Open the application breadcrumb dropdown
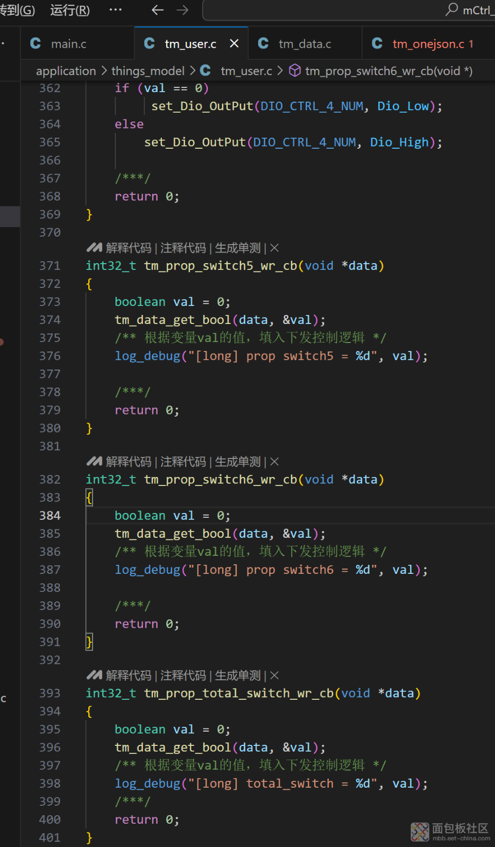This screenshot has height=847, width=495. tap(66, 71)
